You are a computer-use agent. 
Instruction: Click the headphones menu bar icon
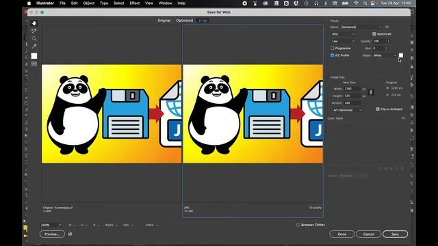pyautogui.click(x=316, y=3)
